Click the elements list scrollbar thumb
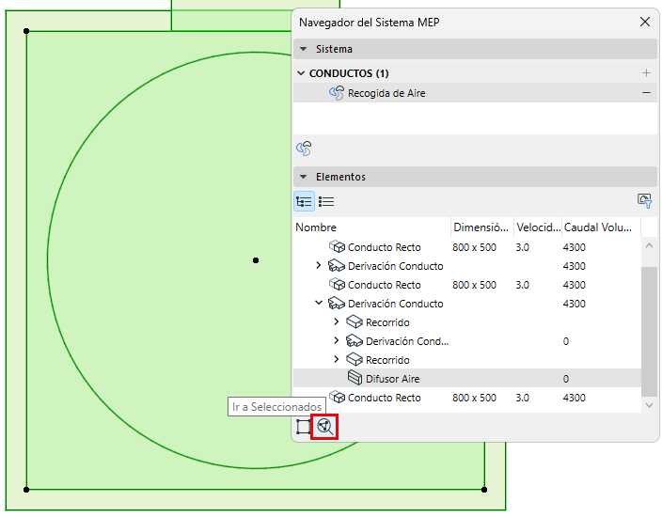Image resolution: width=662 pixels, height=517 pixels. [649, 331]
